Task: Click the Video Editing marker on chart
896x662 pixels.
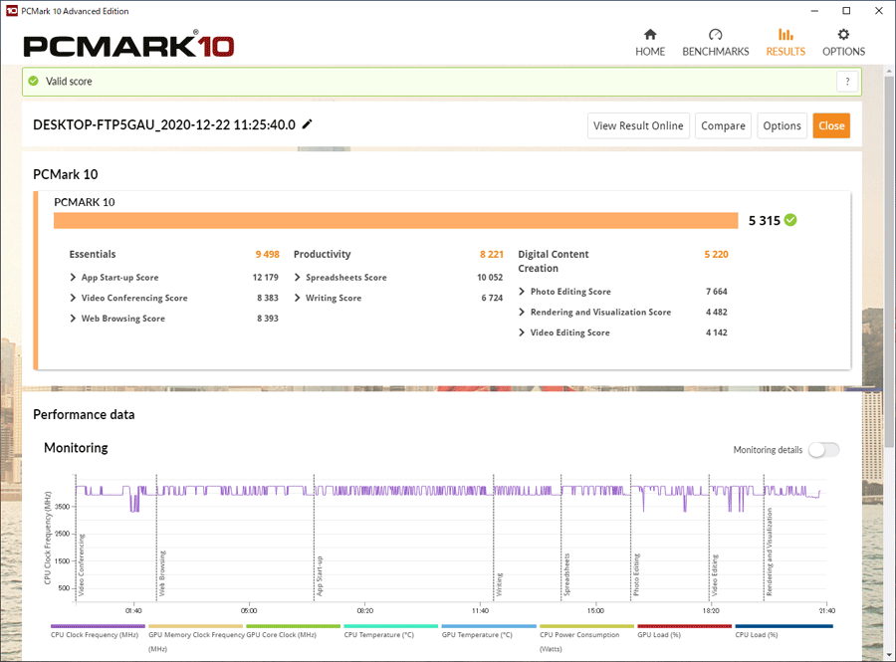Action: pyautogui.click(x=714, y=575)
